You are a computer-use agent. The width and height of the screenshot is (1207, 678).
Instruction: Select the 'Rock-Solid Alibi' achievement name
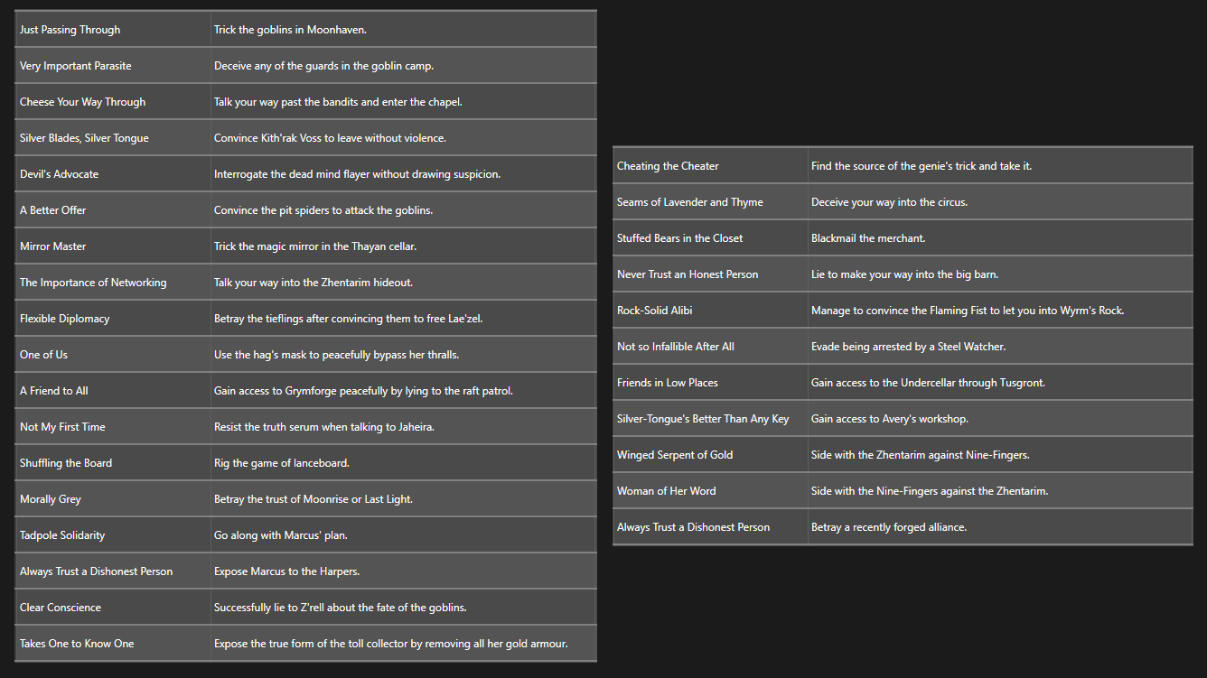point(655,311)
